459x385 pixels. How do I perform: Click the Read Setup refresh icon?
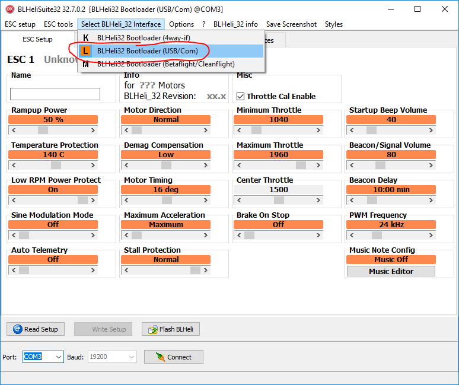click(18, 329)
